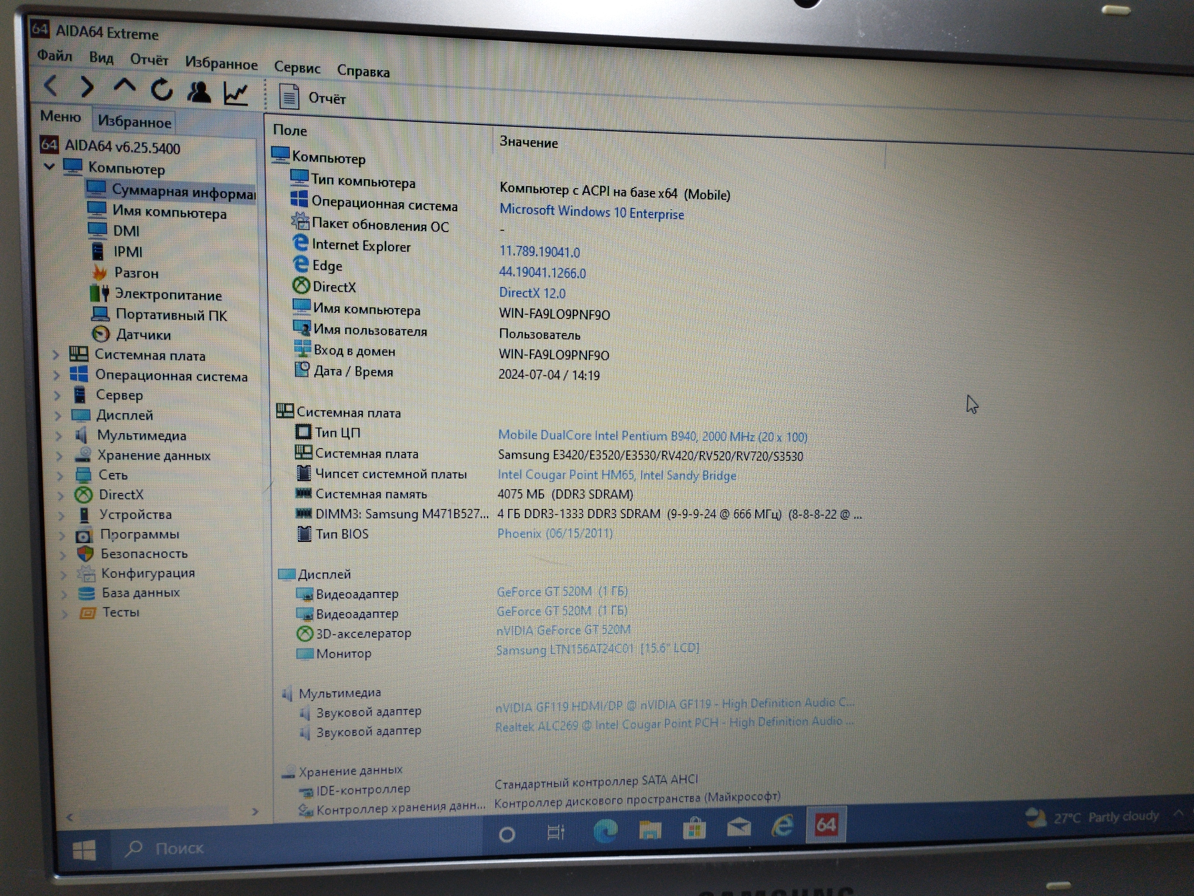Image resolution: width=1194 pixels, height=896 pixels.
Task: Select Суммарная информация in the tree
Action: coord(172,190)
